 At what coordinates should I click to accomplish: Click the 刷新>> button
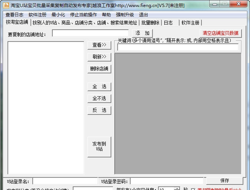click(x=99, y=57)
